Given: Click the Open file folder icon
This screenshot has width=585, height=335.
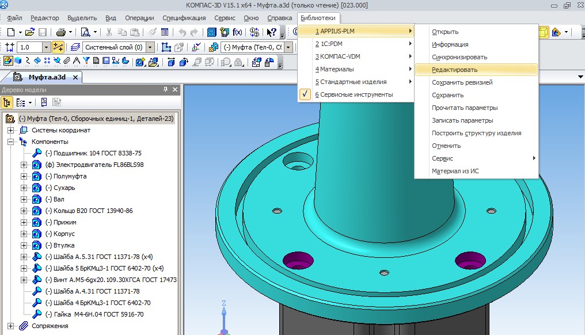Looking at the screenshot, I should (29, 32).
